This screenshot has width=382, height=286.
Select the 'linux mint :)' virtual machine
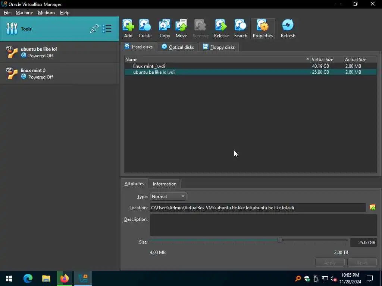click(x=59, y=73)
